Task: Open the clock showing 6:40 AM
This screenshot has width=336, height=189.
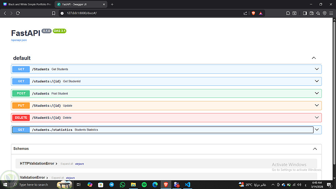Action: pos(317,185)
